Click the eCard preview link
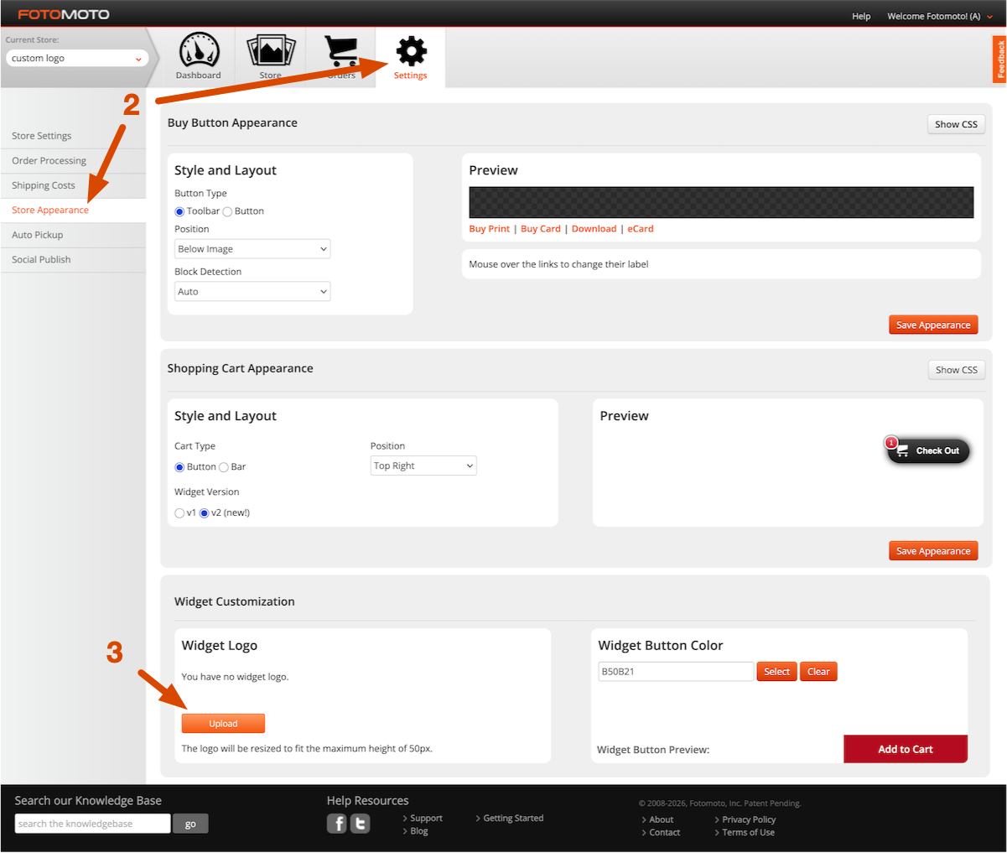Image resolution: width=1007 pixels, height=853 pixels. click(x=641, y=229)
